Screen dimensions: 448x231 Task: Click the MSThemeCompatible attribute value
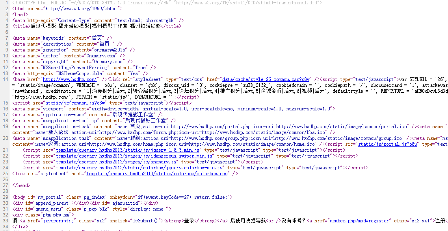click(80, 73)
